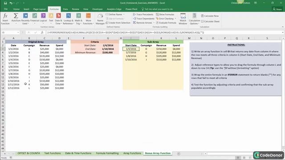
Task: Open the Name Box dropdown
Action: [x=18, y=32]
